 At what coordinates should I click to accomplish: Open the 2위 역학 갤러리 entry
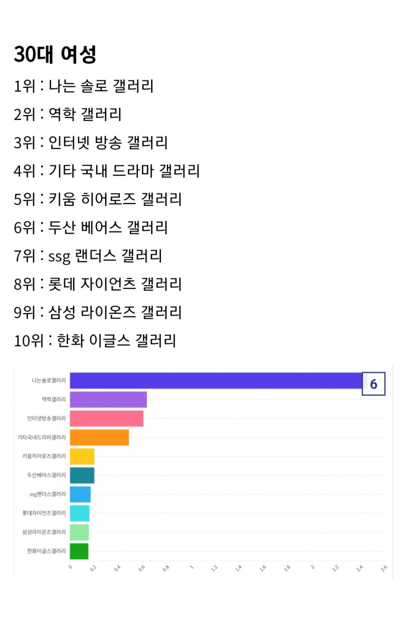click(68, 115)
